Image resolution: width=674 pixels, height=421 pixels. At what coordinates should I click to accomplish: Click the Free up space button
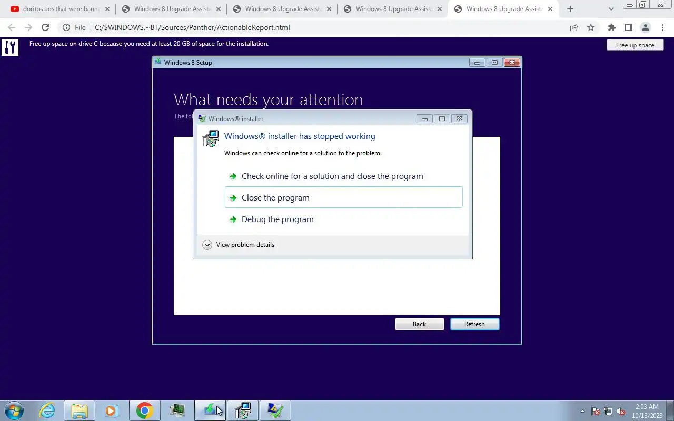[x=635, y=45]
